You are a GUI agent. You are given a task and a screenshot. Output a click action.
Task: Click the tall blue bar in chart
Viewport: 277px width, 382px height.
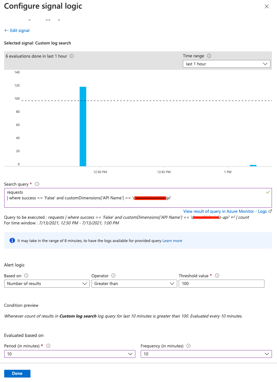pos(83,127)
